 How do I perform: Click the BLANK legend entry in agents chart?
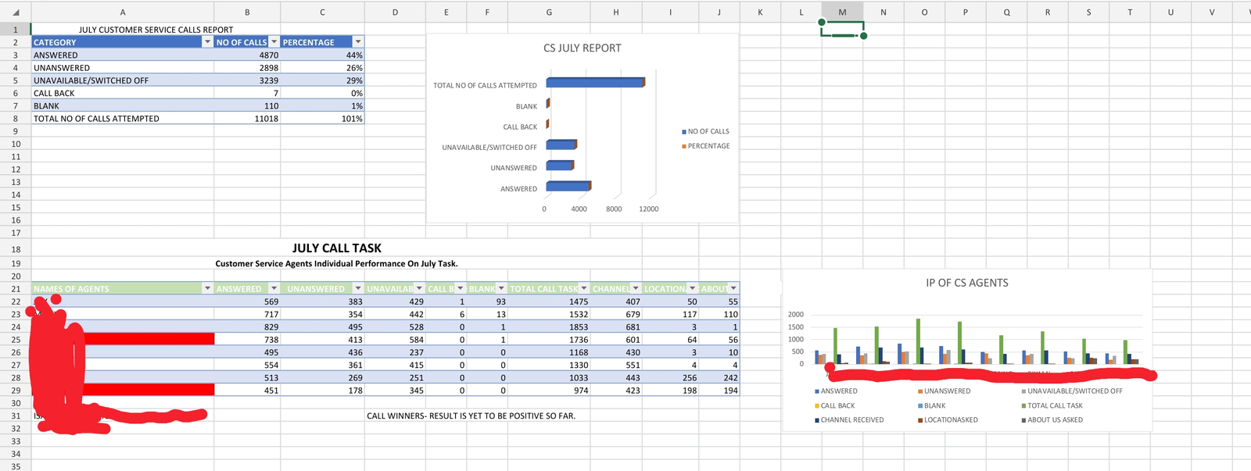932,406
